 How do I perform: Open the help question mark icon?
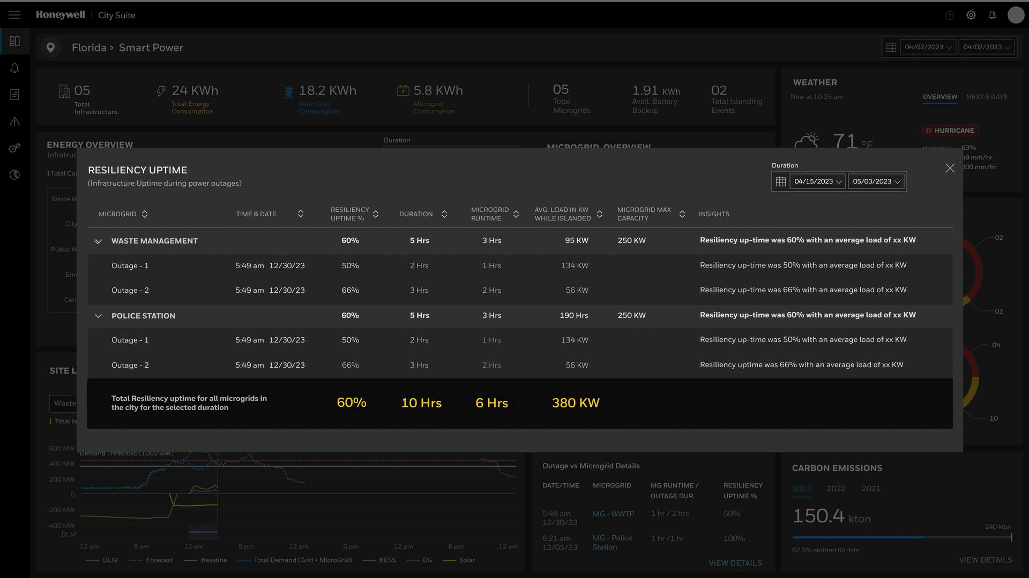pyautogui.click(x=949, y=16)
